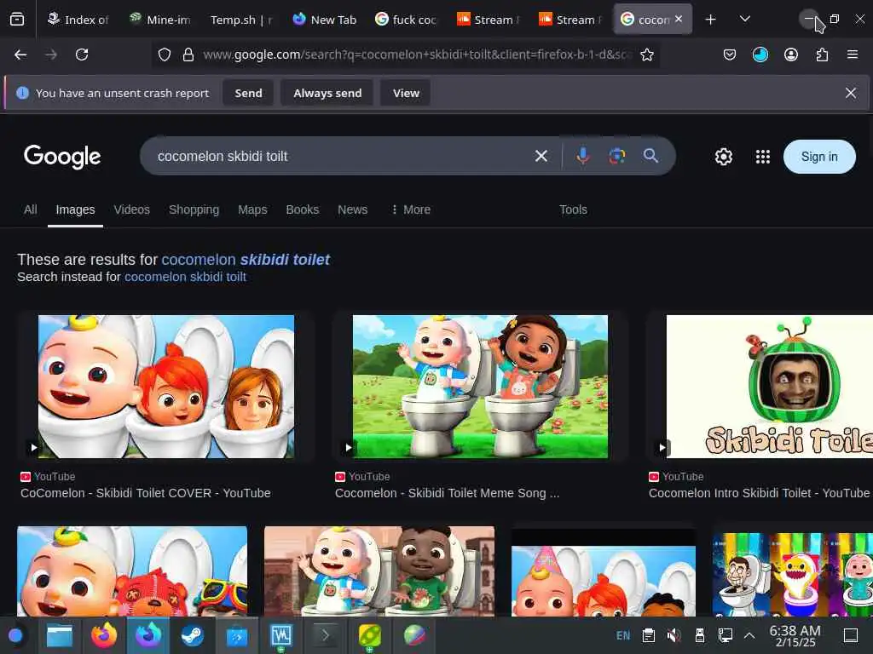This screenshot has height=654, width=873.
Task: Open Firefox View icon in tab bar
Action: coord(17,20)
